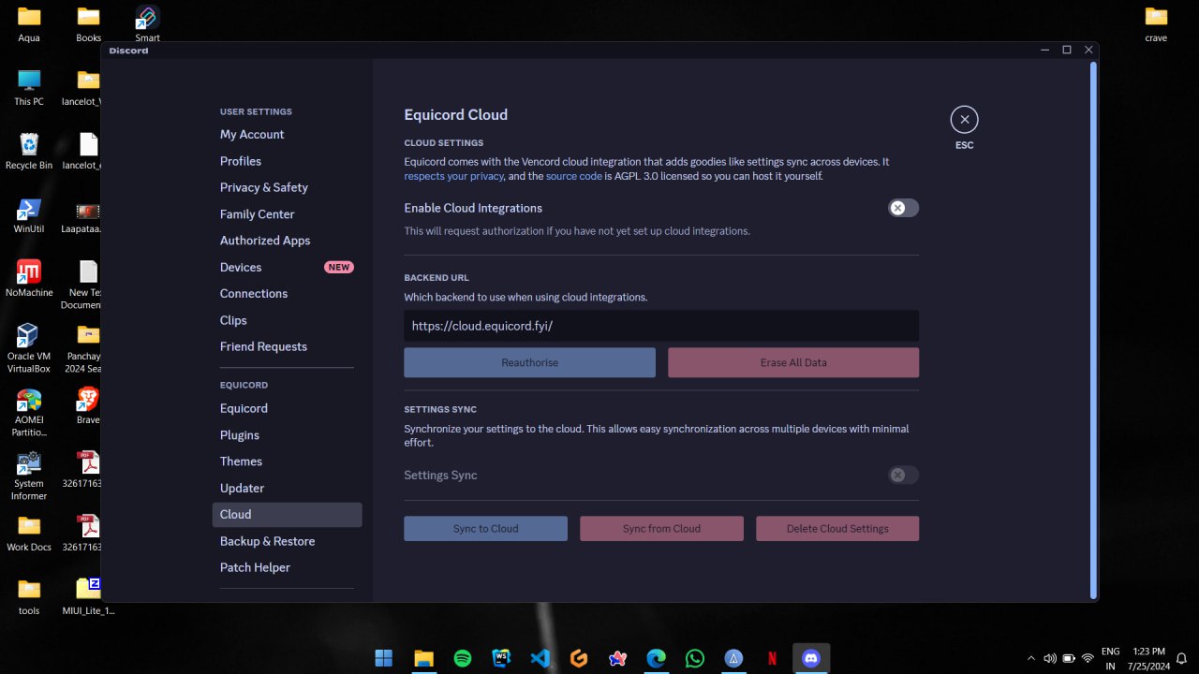This screenshot has width=1199, height=674.
Task: Select the Recycle Bin desktop icon
Action: coord(29,151)
